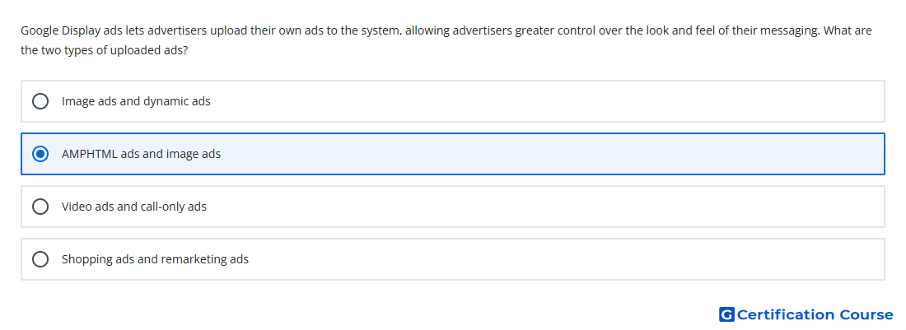
Task: Click the 'Image ads and dynamic ads' label text
Action: click(136, 101)
